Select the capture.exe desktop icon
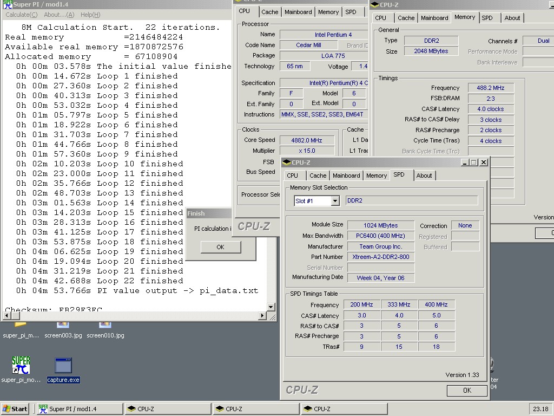The width and height of the screenshot is (554, 416). click(x=63, y=370)
